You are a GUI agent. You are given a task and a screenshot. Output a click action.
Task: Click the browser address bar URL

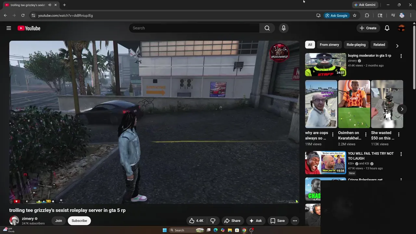[x=65, y=15]
